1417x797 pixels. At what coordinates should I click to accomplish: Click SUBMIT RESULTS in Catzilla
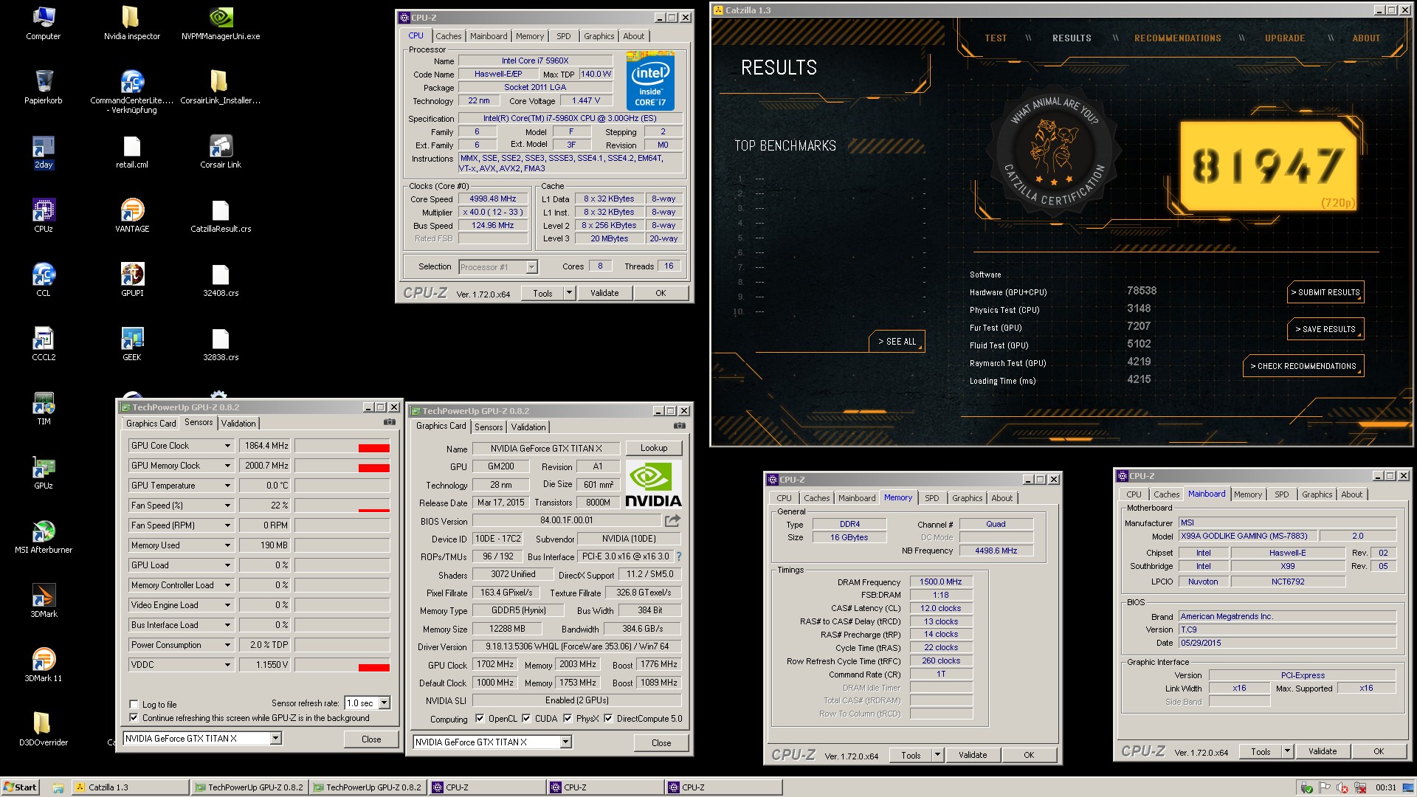[1325, 292]
